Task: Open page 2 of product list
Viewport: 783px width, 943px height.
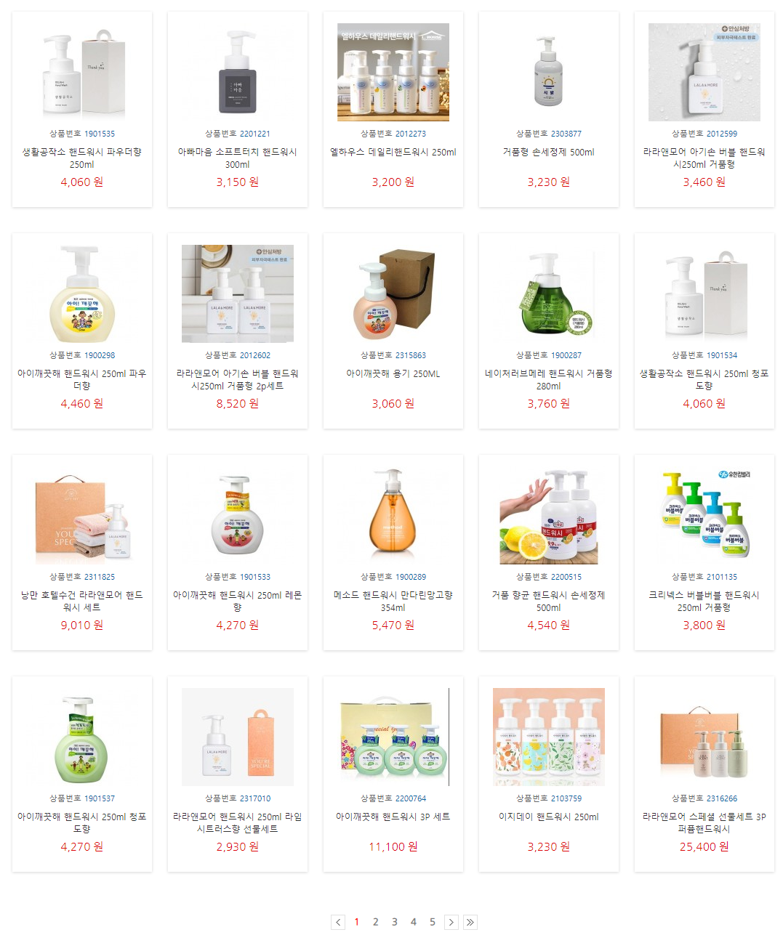Action: tap(376, 922)
